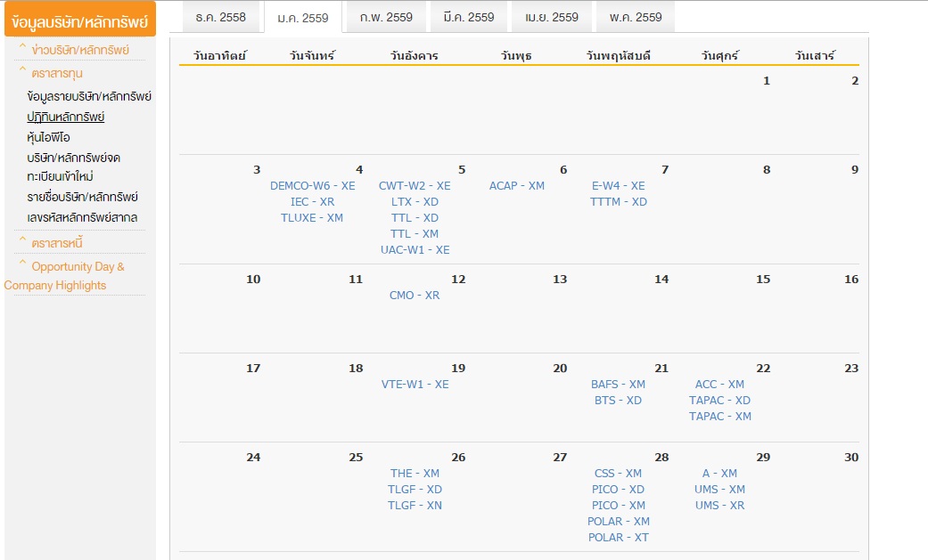Open the UAC-W1 - XE calendar entry
928x560 pixels.
click(415, 249)
